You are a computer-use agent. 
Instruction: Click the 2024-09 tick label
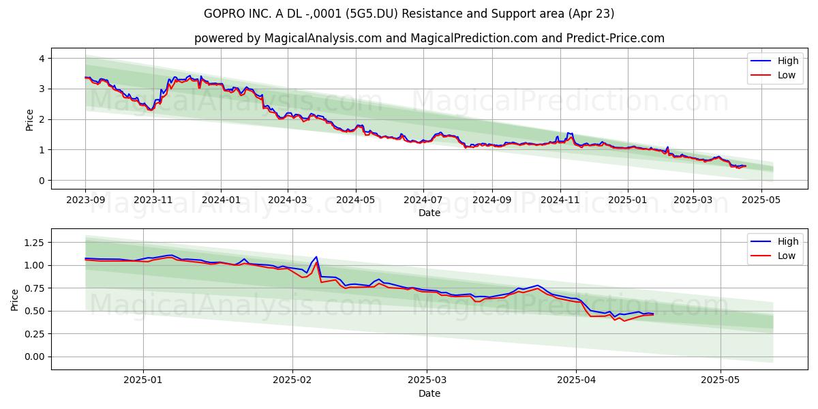[x=492, y=200]
